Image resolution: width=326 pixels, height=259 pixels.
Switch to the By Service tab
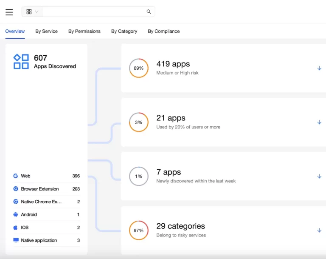[46, 31]
